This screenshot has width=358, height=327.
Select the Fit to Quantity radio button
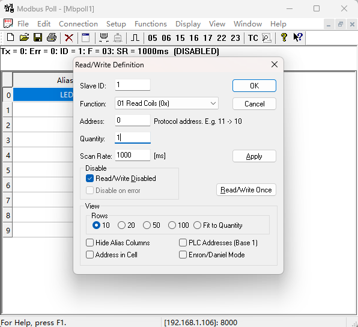coord(197,225)
